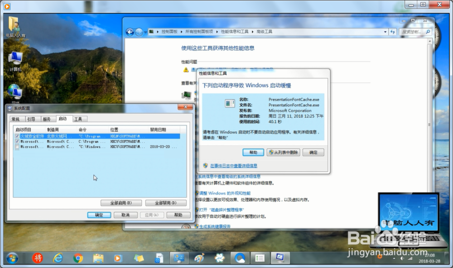The height and width of the screenshot is (268, 453).
Task: Open 调整 Windows 的外观和性能 link
Action: tap(225, 193)
